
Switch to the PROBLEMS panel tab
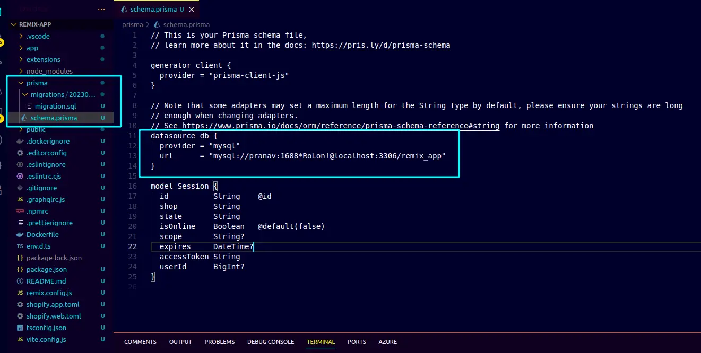coord(220,342)
